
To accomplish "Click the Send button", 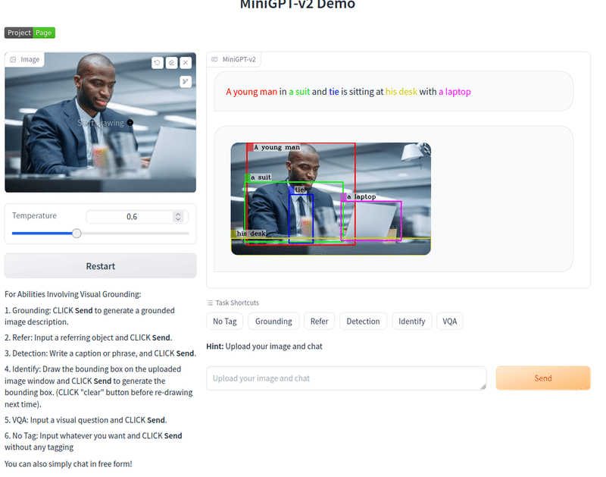I will click(x=543, y=378).
